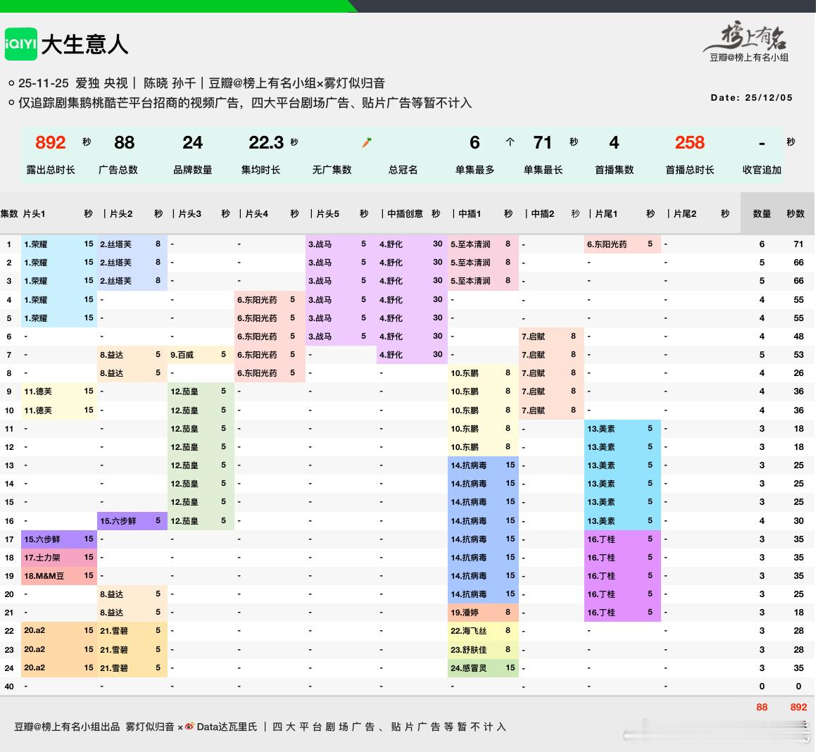818x752 pixels.
Task: Click 豆瓣@榜上有名小组 under the logo
Action: [x=749, y=58]
